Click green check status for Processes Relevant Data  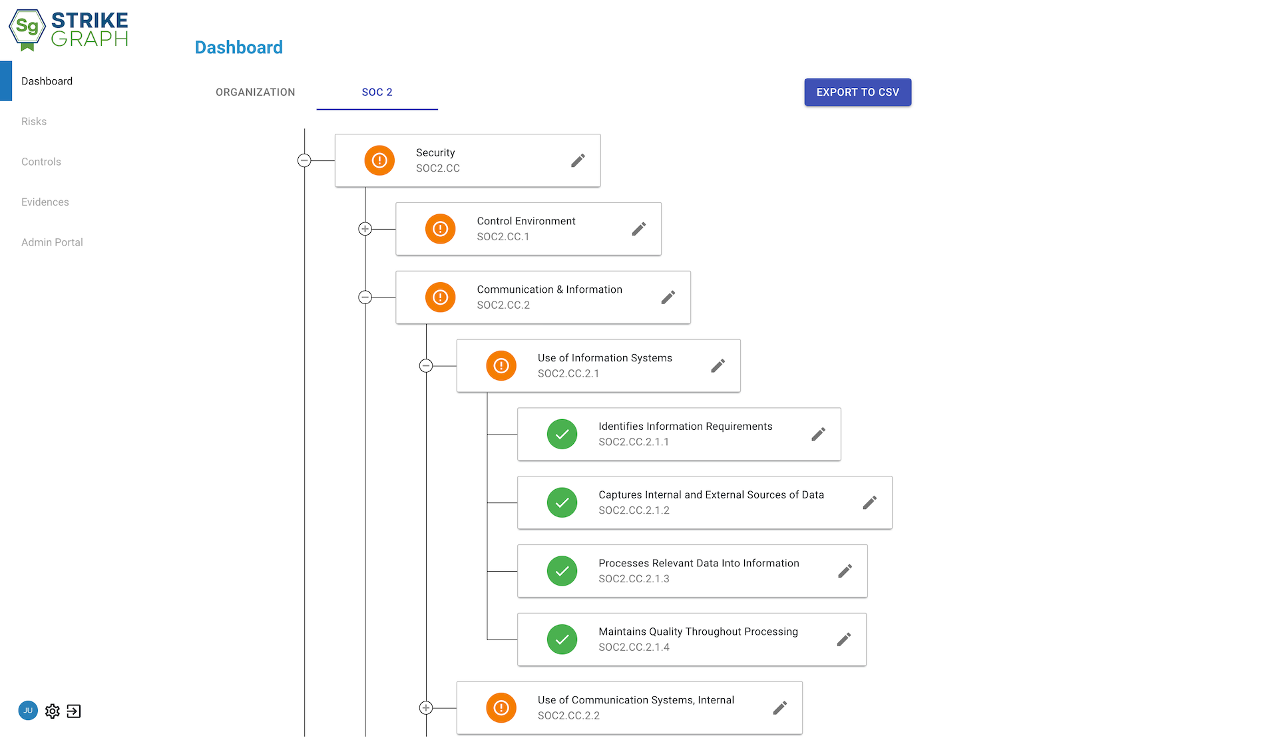pyautogui.click(x=562, y=572)
